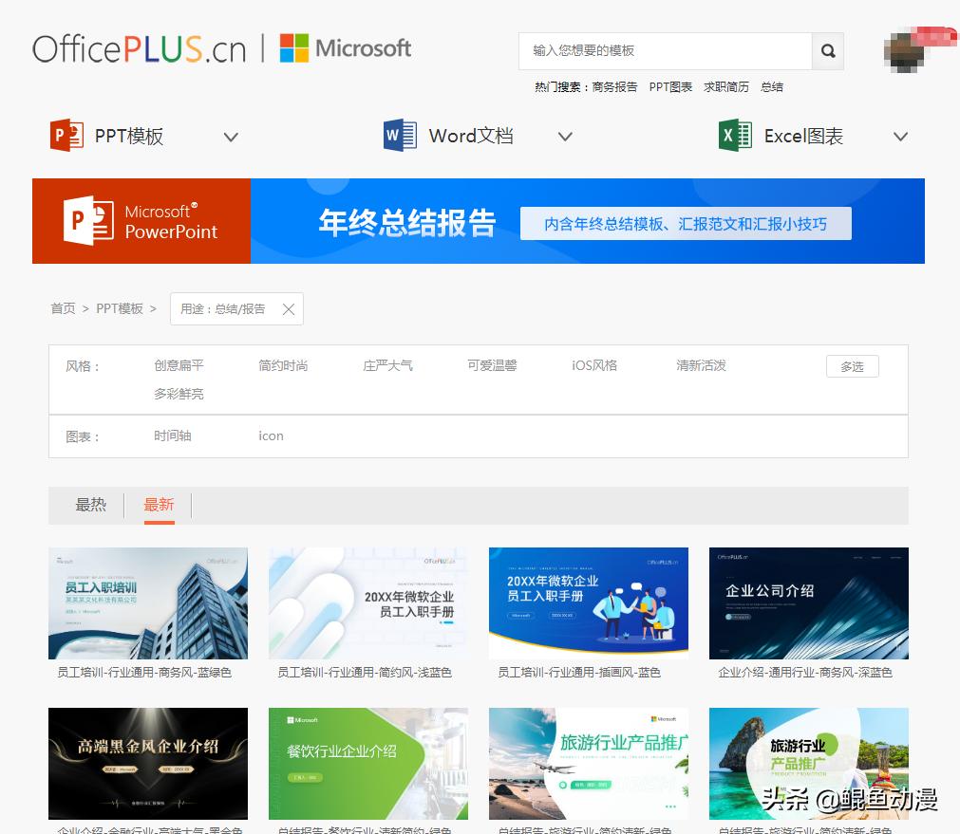Click the search magnifier icon
960x834 pixels.
click(828, 51)
